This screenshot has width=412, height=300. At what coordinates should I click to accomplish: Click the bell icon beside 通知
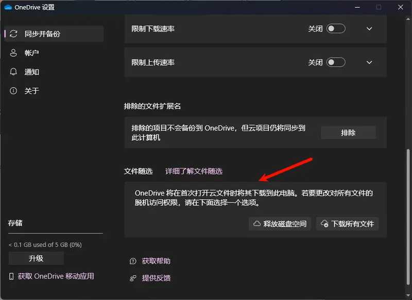coord(13,72)
